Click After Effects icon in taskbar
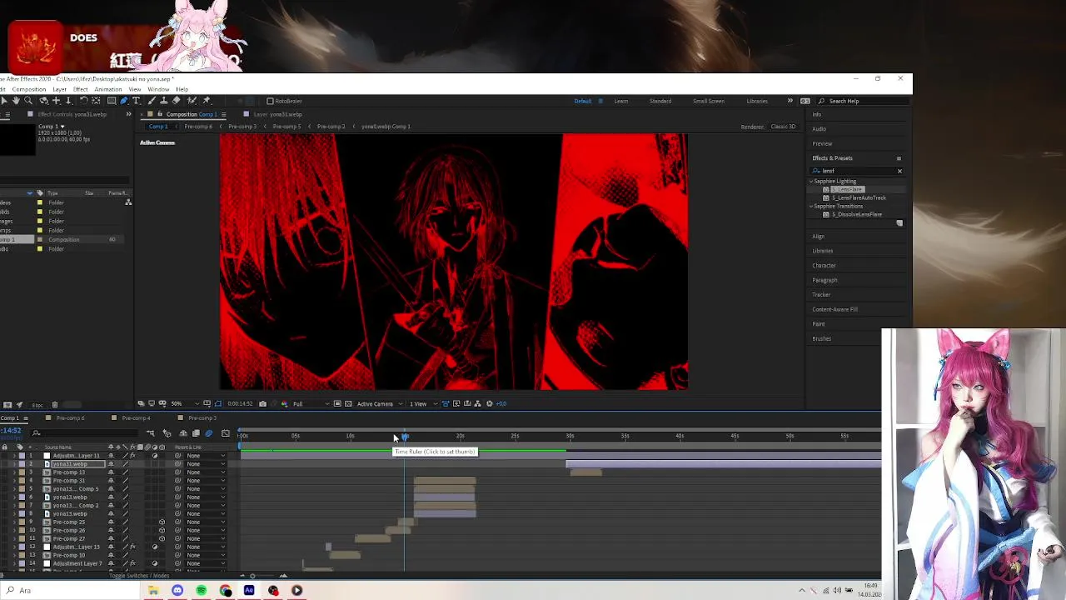 249,590
